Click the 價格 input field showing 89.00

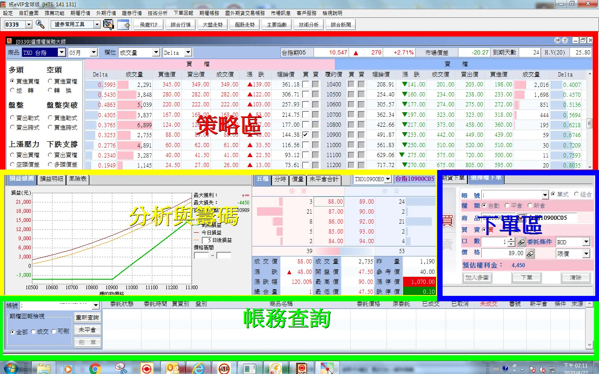coord(503,253)
